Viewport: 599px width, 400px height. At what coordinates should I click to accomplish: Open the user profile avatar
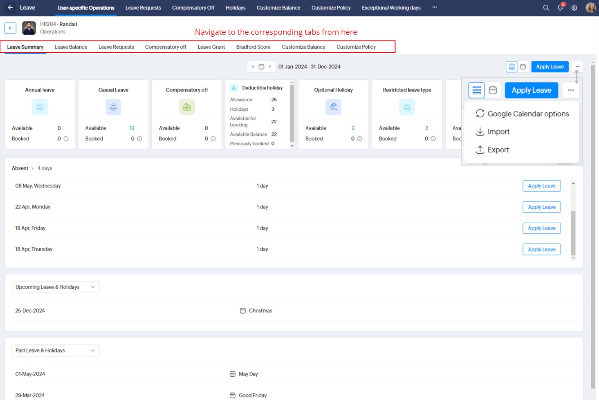(x=590, y=8)
